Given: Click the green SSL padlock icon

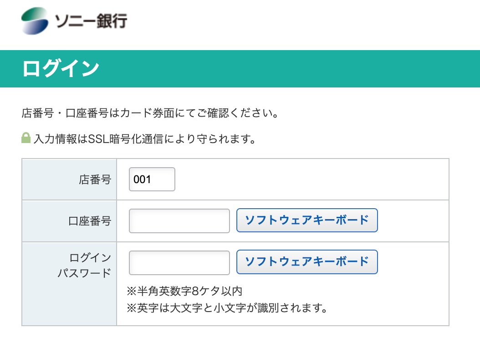Looking at the screenshot, I should pos(26,138).
